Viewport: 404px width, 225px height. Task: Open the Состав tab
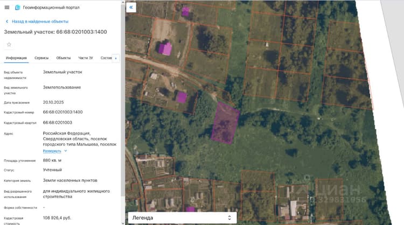pos(106,58)
